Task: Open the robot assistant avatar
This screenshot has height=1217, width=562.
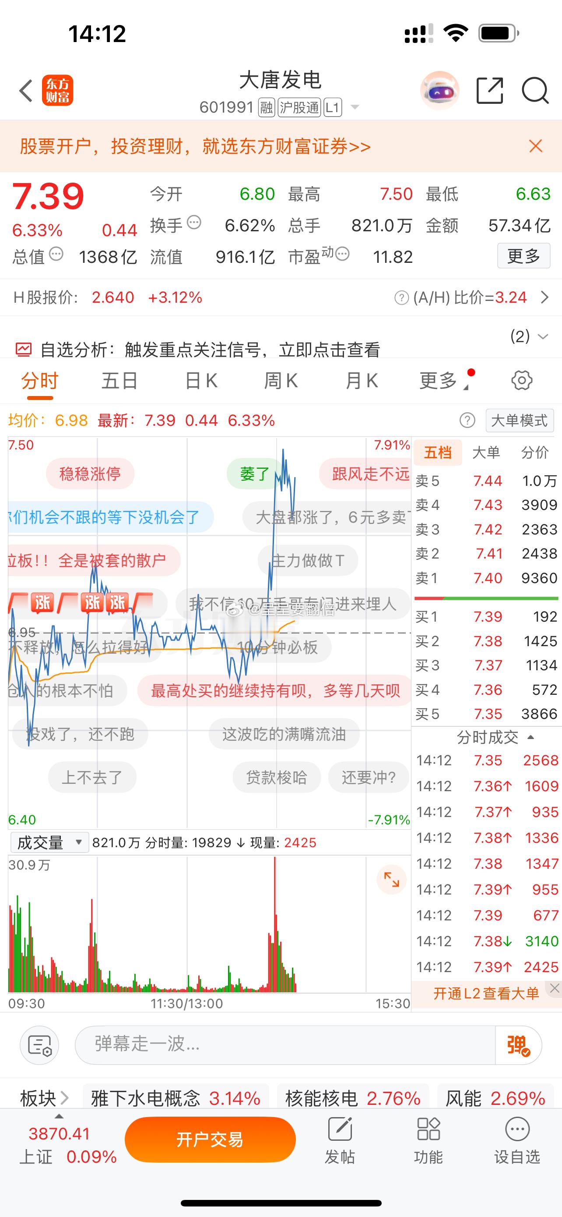Action: (x=439, y=90)
